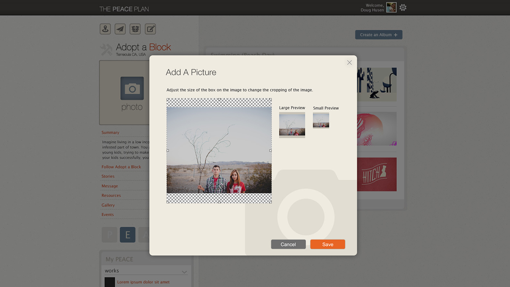Close the Add A Picture dialog

click(x=349, y=63)
